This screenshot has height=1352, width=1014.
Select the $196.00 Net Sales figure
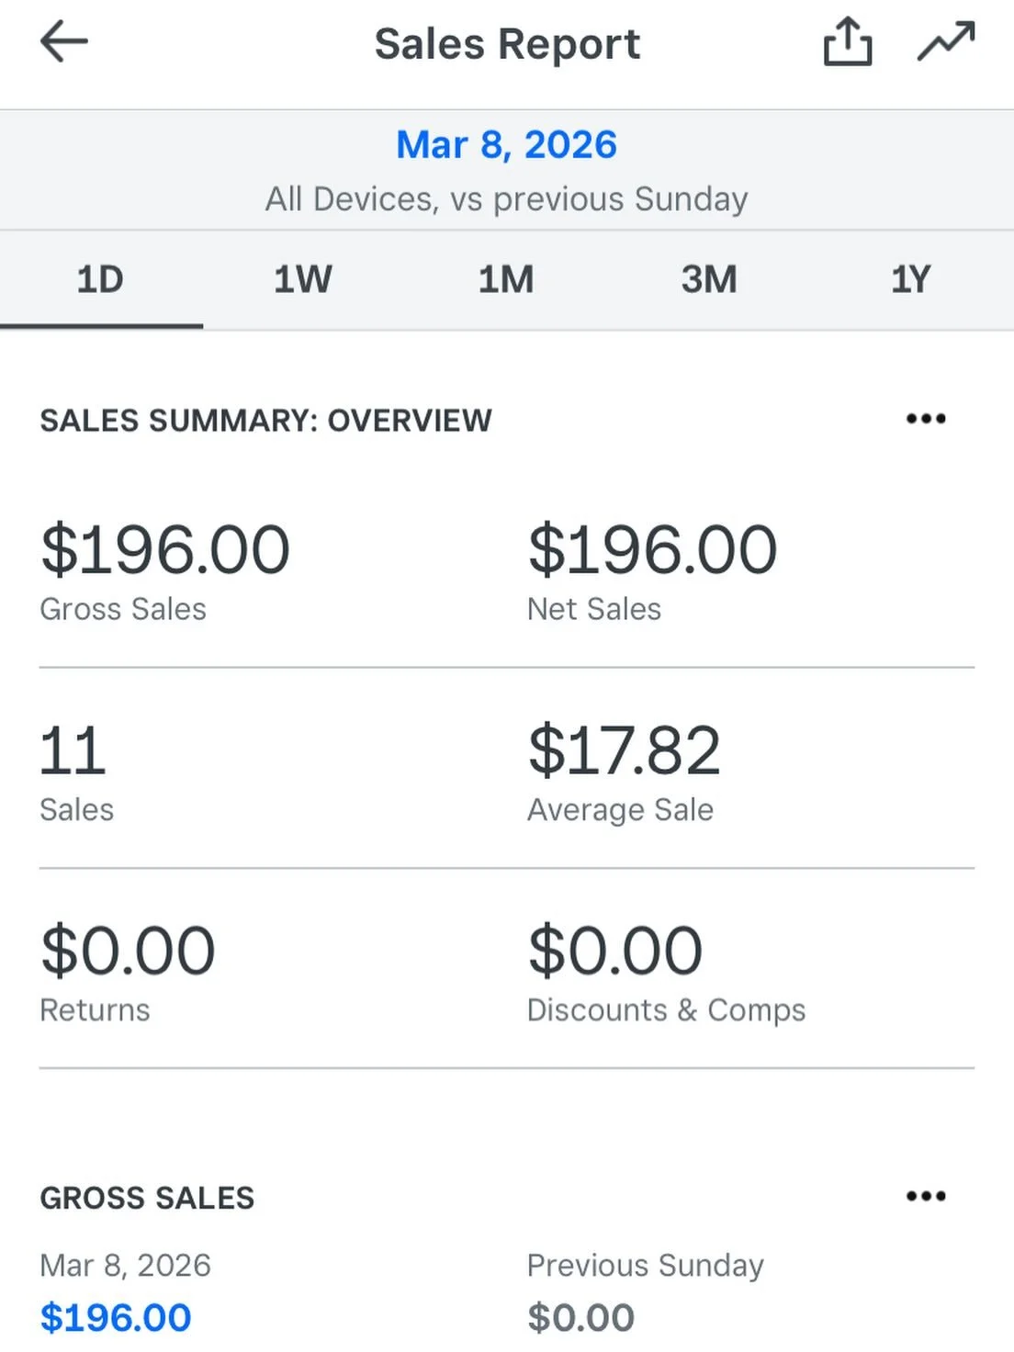coord(652,550)
